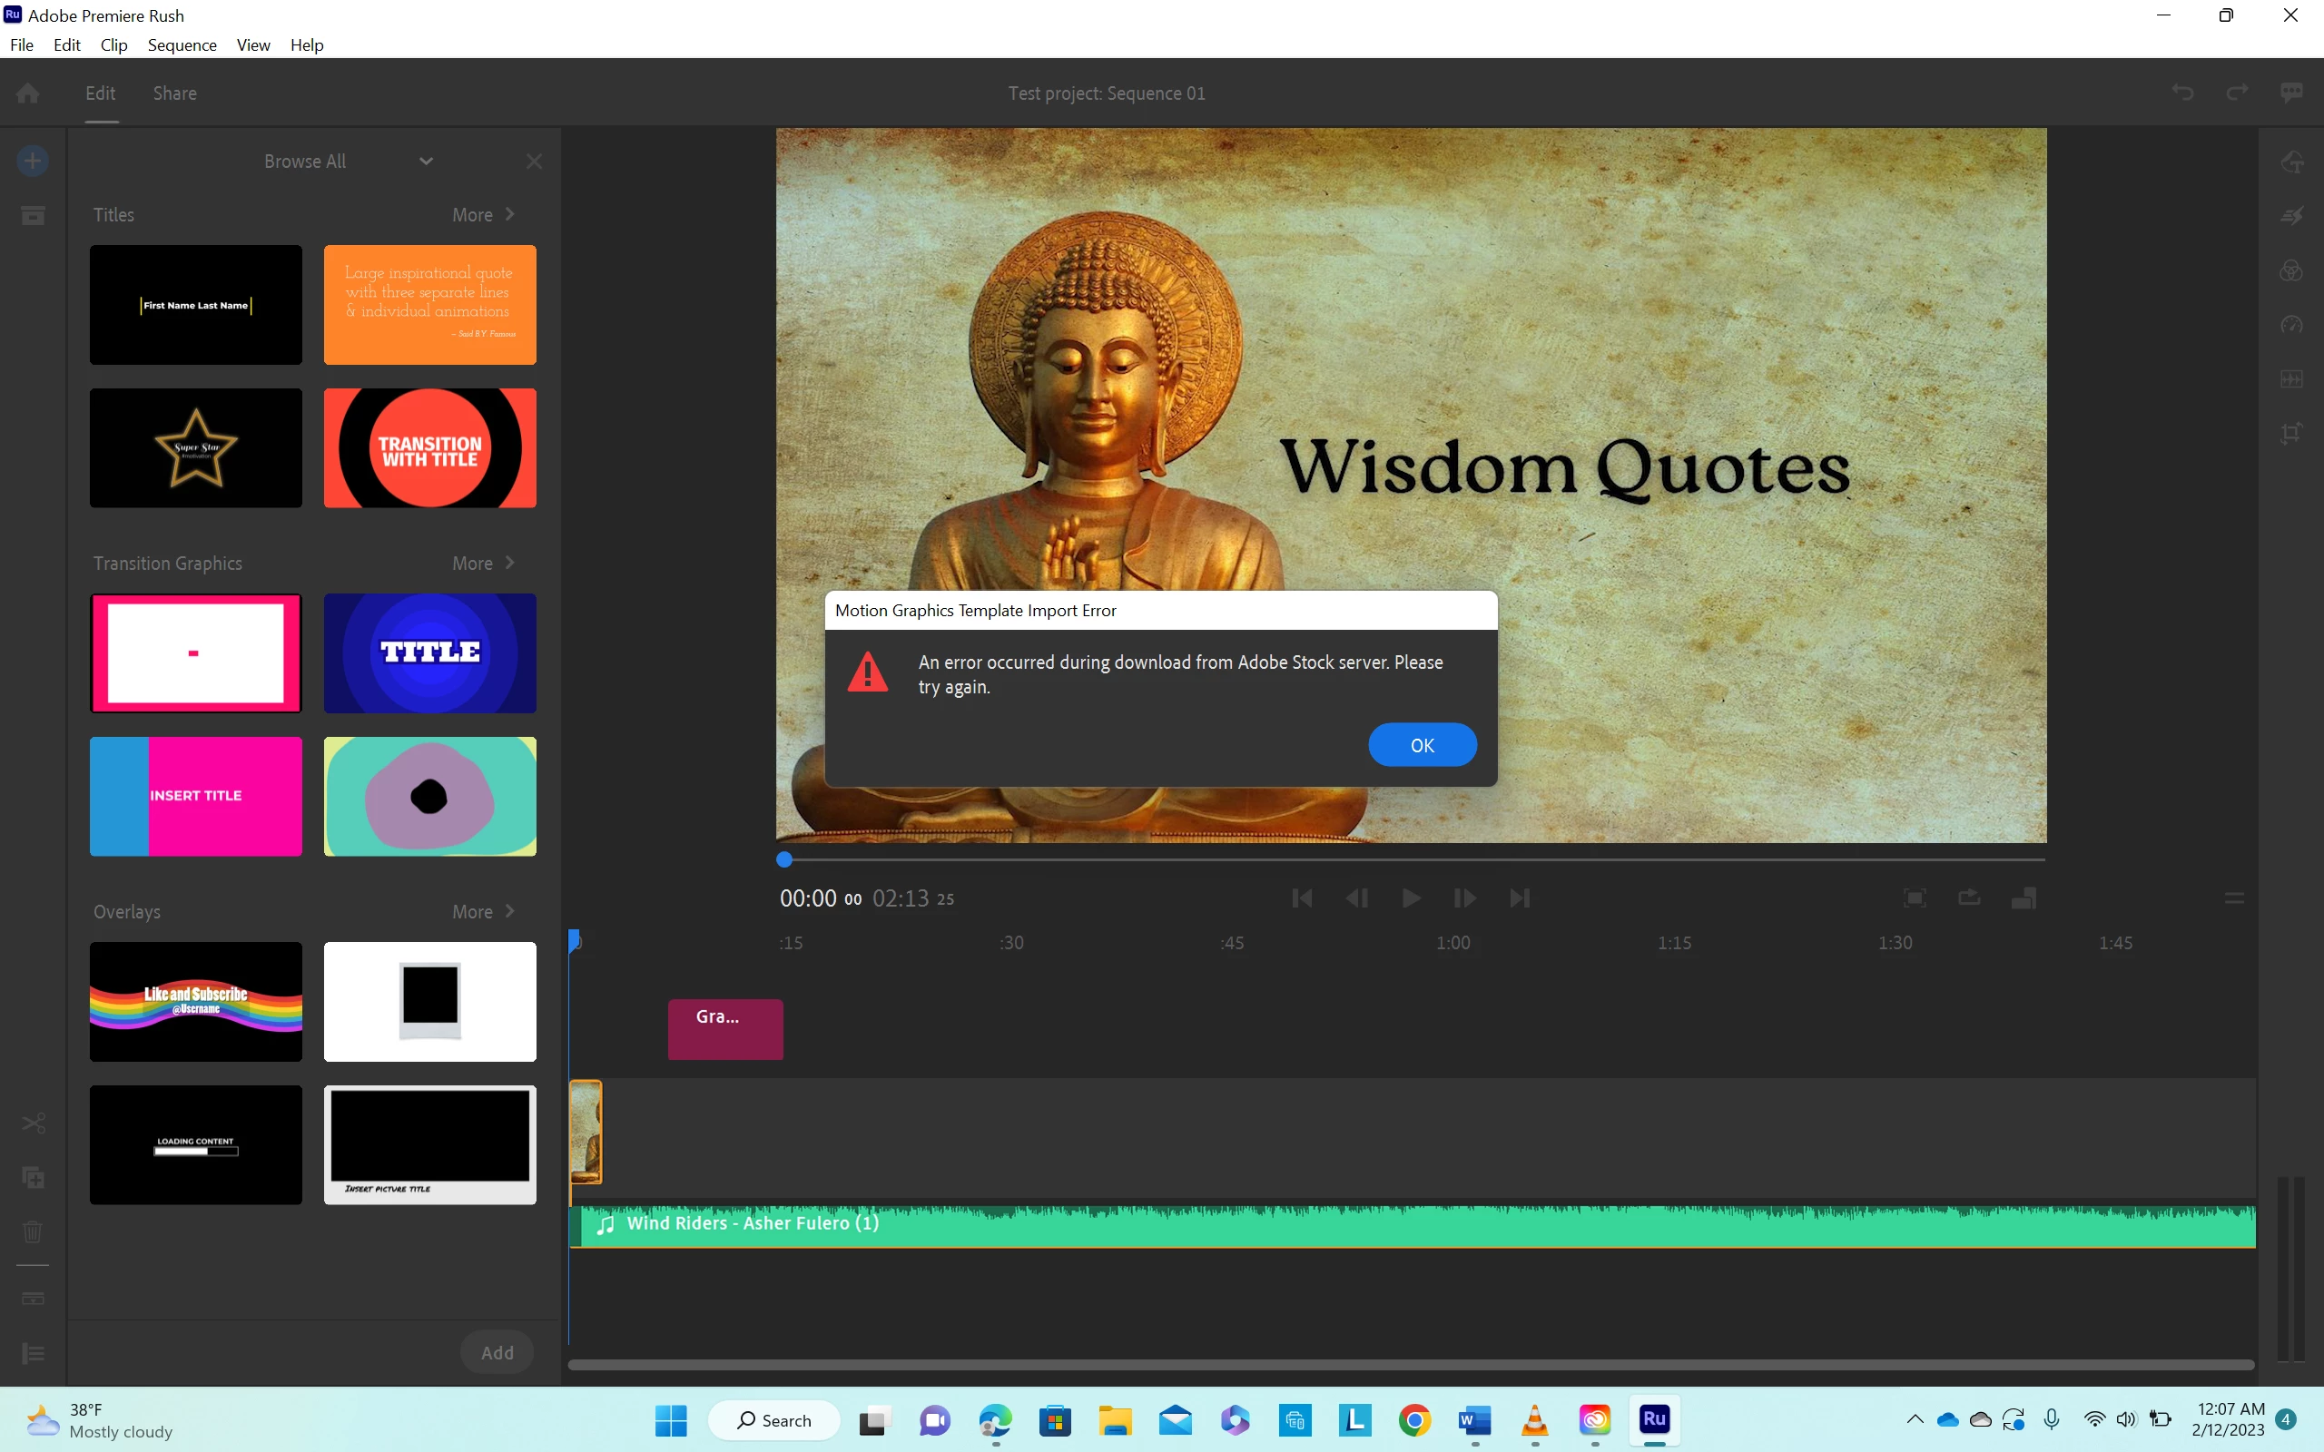
Task: Expand More Titles
Action: [x=483, y=215]
